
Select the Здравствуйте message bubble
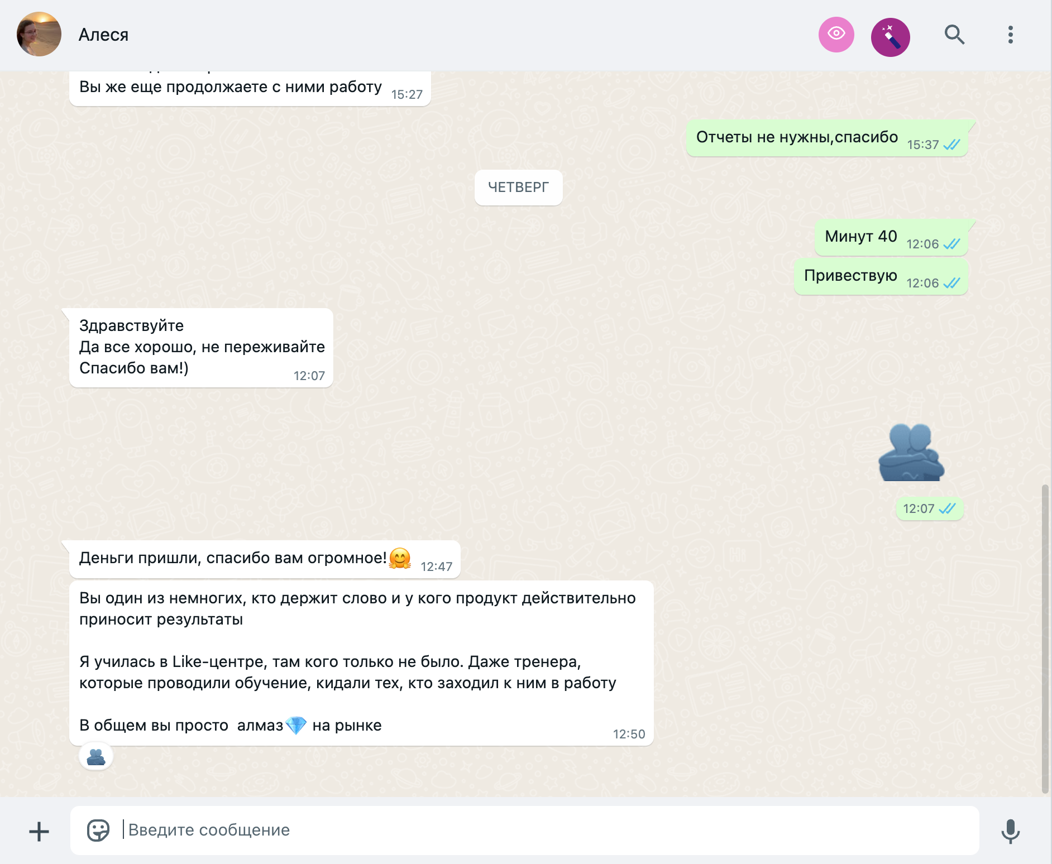201,348
